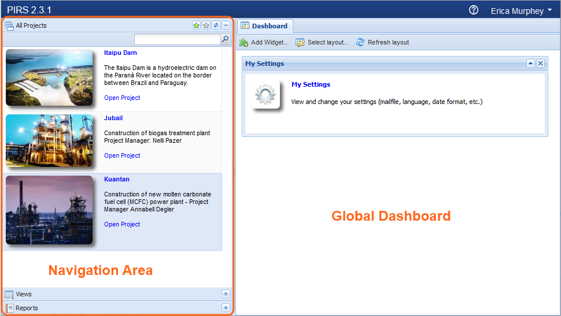This screenshot has width=561, height=316.
Task: Click Select layout in dashboard toolbar
Action: click(322, 42)
